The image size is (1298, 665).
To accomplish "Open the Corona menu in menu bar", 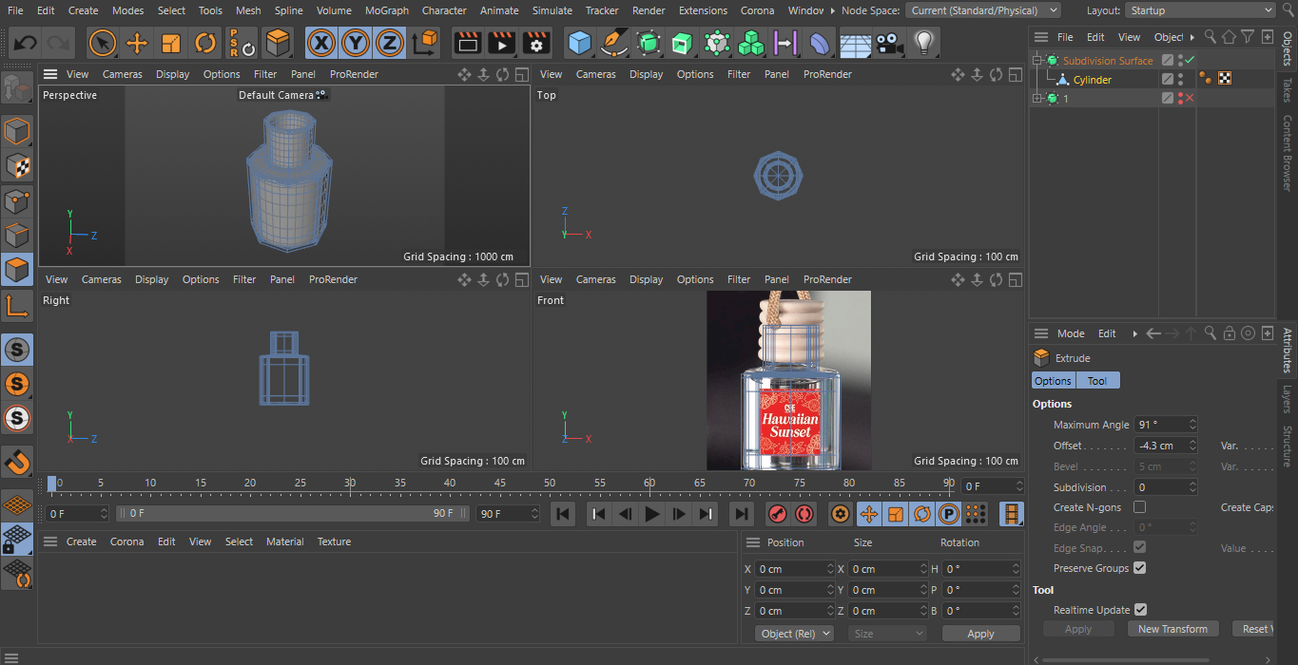I will tap(757, 10).
